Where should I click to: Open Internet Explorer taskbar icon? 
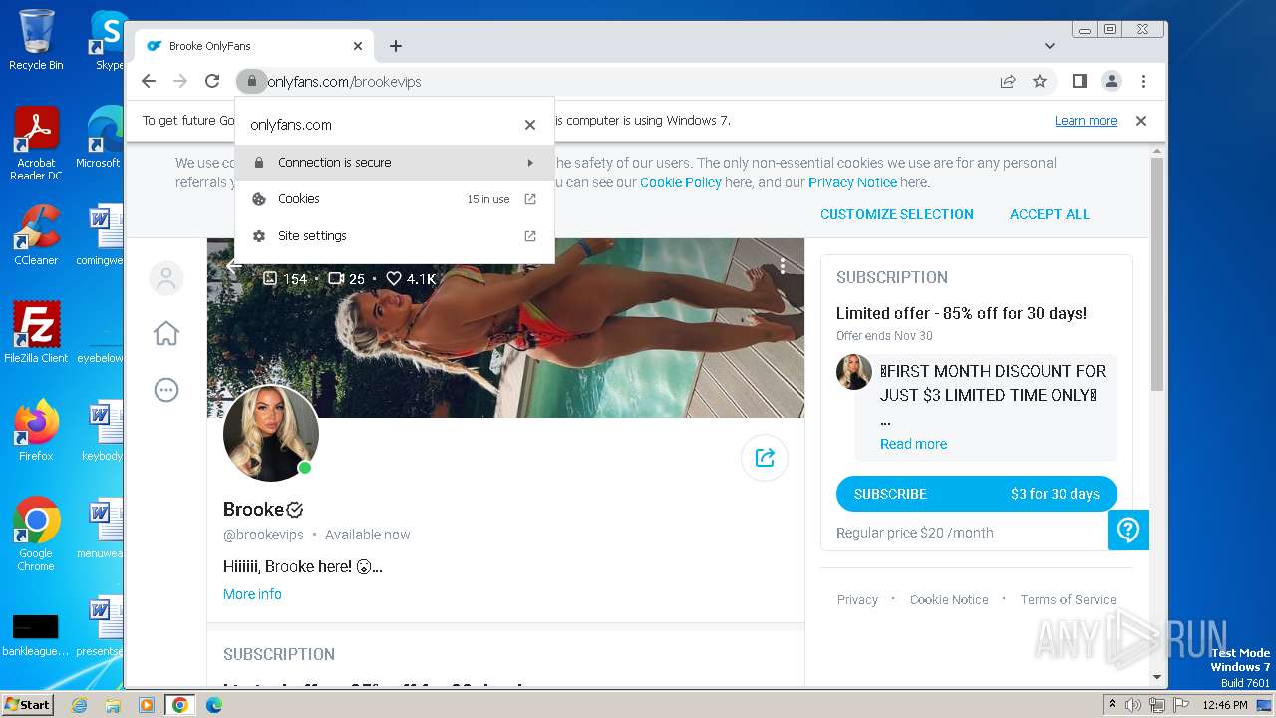80,705
